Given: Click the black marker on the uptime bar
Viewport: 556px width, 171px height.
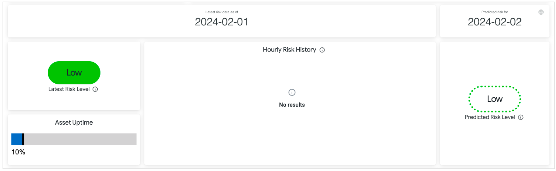Looking at the screenshot, I should pos(23,139).
